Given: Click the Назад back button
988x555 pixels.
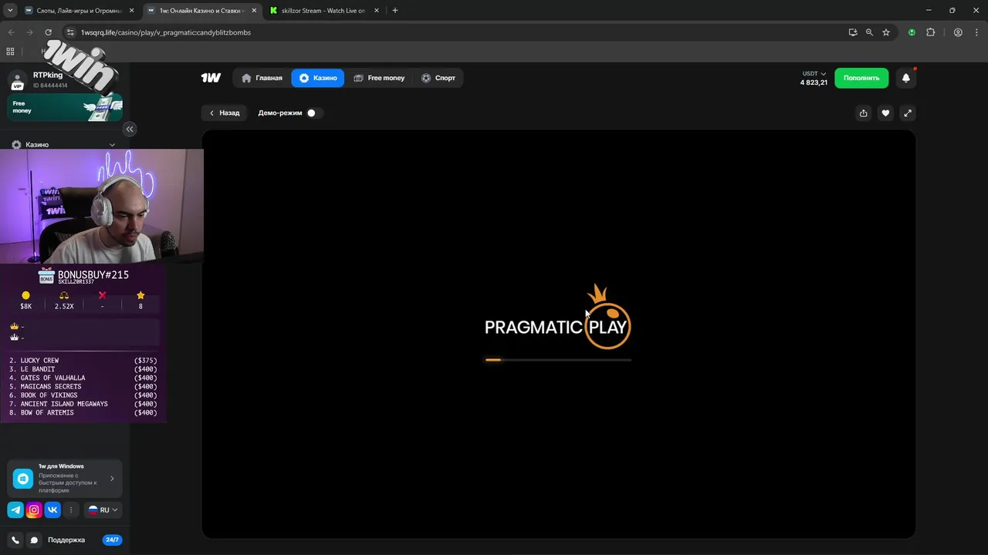Looking at the screenshot, I should [x=225, y=113].
